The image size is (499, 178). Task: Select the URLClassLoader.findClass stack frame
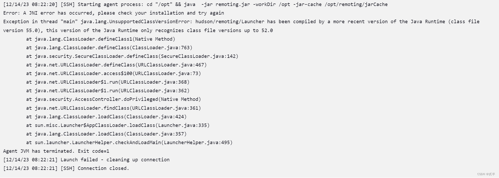(114, 108)
